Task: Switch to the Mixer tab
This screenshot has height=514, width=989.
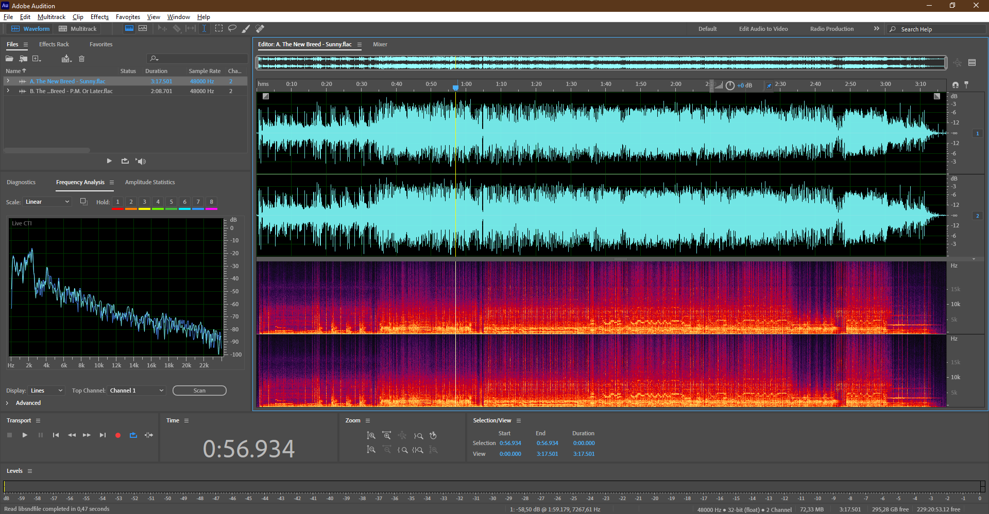Action: (380, 44)
